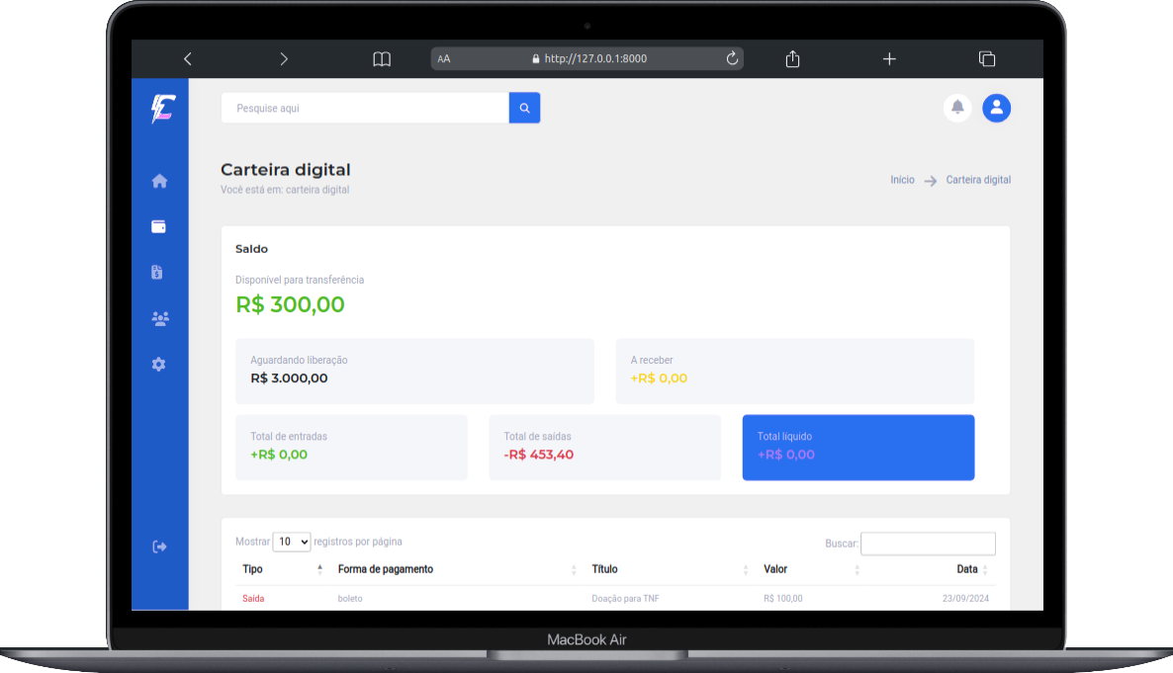
Task: Click the 'Carteira digital' page heading
Action: click(x=286, y=170)
